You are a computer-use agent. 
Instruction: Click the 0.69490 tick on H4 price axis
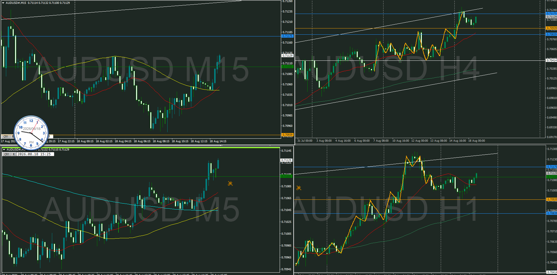pos(552,118)
